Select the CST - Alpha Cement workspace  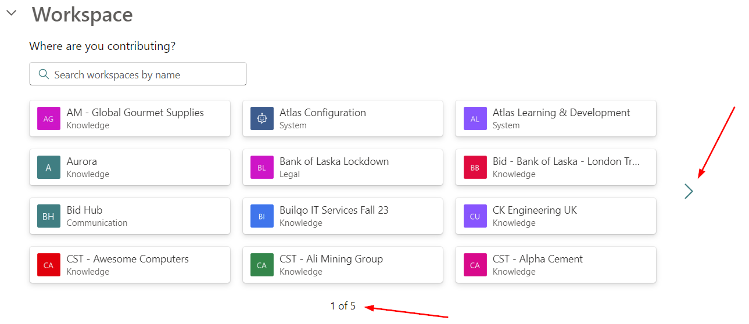(556, 265)
